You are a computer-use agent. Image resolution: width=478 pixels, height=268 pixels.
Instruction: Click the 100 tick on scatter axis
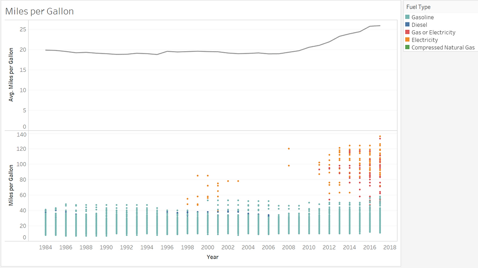[21, 164]
